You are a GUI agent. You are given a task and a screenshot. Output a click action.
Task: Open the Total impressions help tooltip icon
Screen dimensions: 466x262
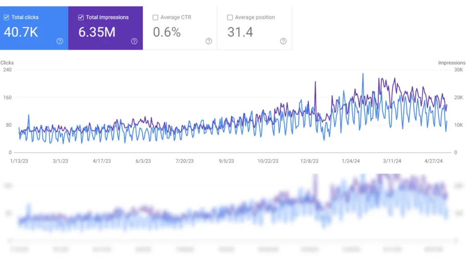point(134,41)
